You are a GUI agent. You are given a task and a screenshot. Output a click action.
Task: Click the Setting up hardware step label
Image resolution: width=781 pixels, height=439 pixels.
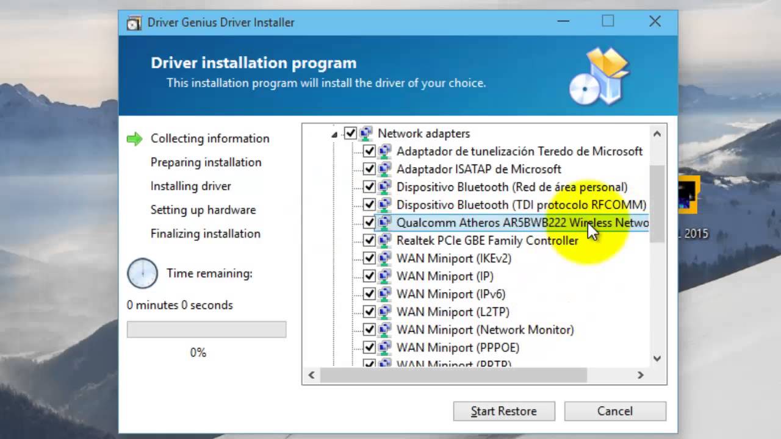tap(203, 210)
